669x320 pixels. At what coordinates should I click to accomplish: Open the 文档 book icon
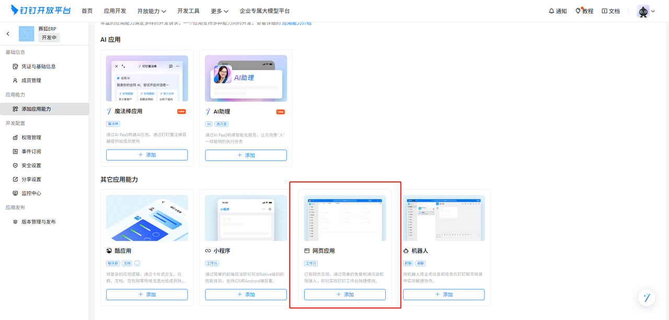605,11
